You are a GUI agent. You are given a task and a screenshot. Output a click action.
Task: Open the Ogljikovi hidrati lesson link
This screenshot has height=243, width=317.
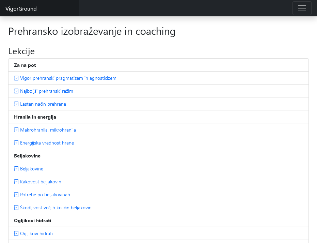pos(36,233)
